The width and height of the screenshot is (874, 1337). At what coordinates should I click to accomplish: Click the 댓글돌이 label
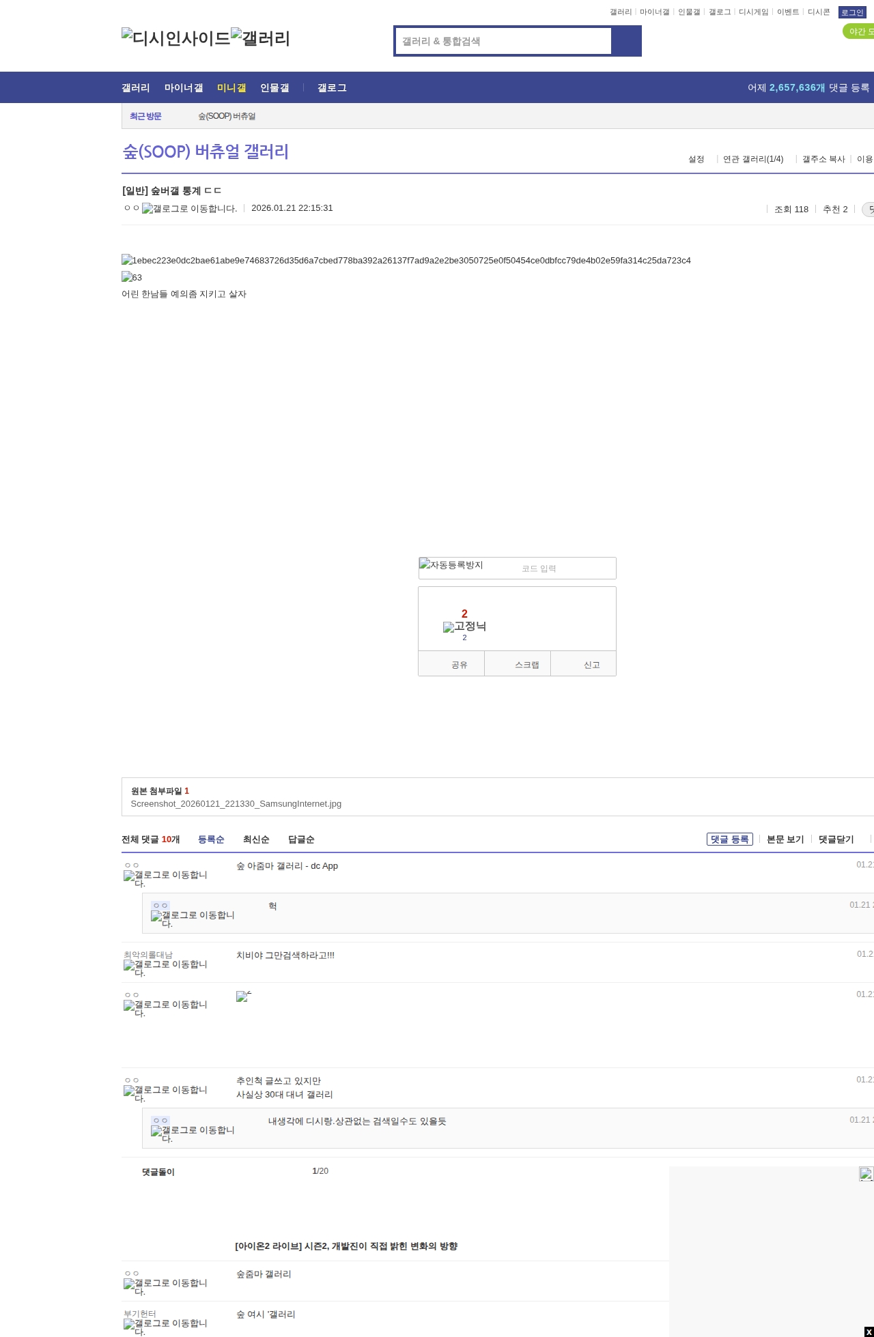(x=158, y=1172)
